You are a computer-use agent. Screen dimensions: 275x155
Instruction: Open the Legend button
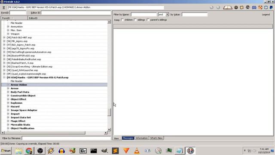point(266,15)
